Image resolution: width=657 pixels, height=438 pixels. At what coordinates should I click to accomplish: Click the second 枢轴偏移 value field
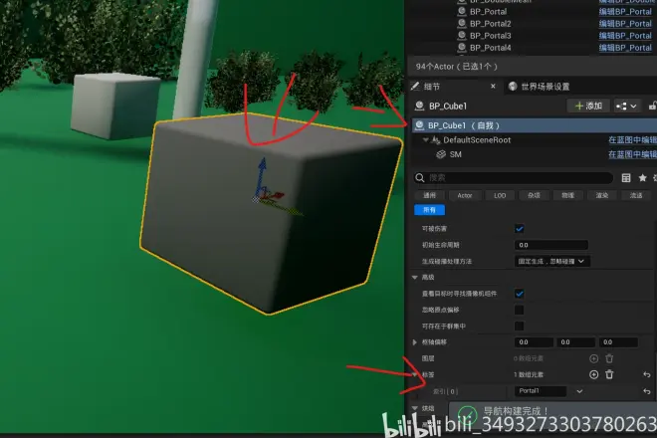pyautogui.click(x=575, y=342)
